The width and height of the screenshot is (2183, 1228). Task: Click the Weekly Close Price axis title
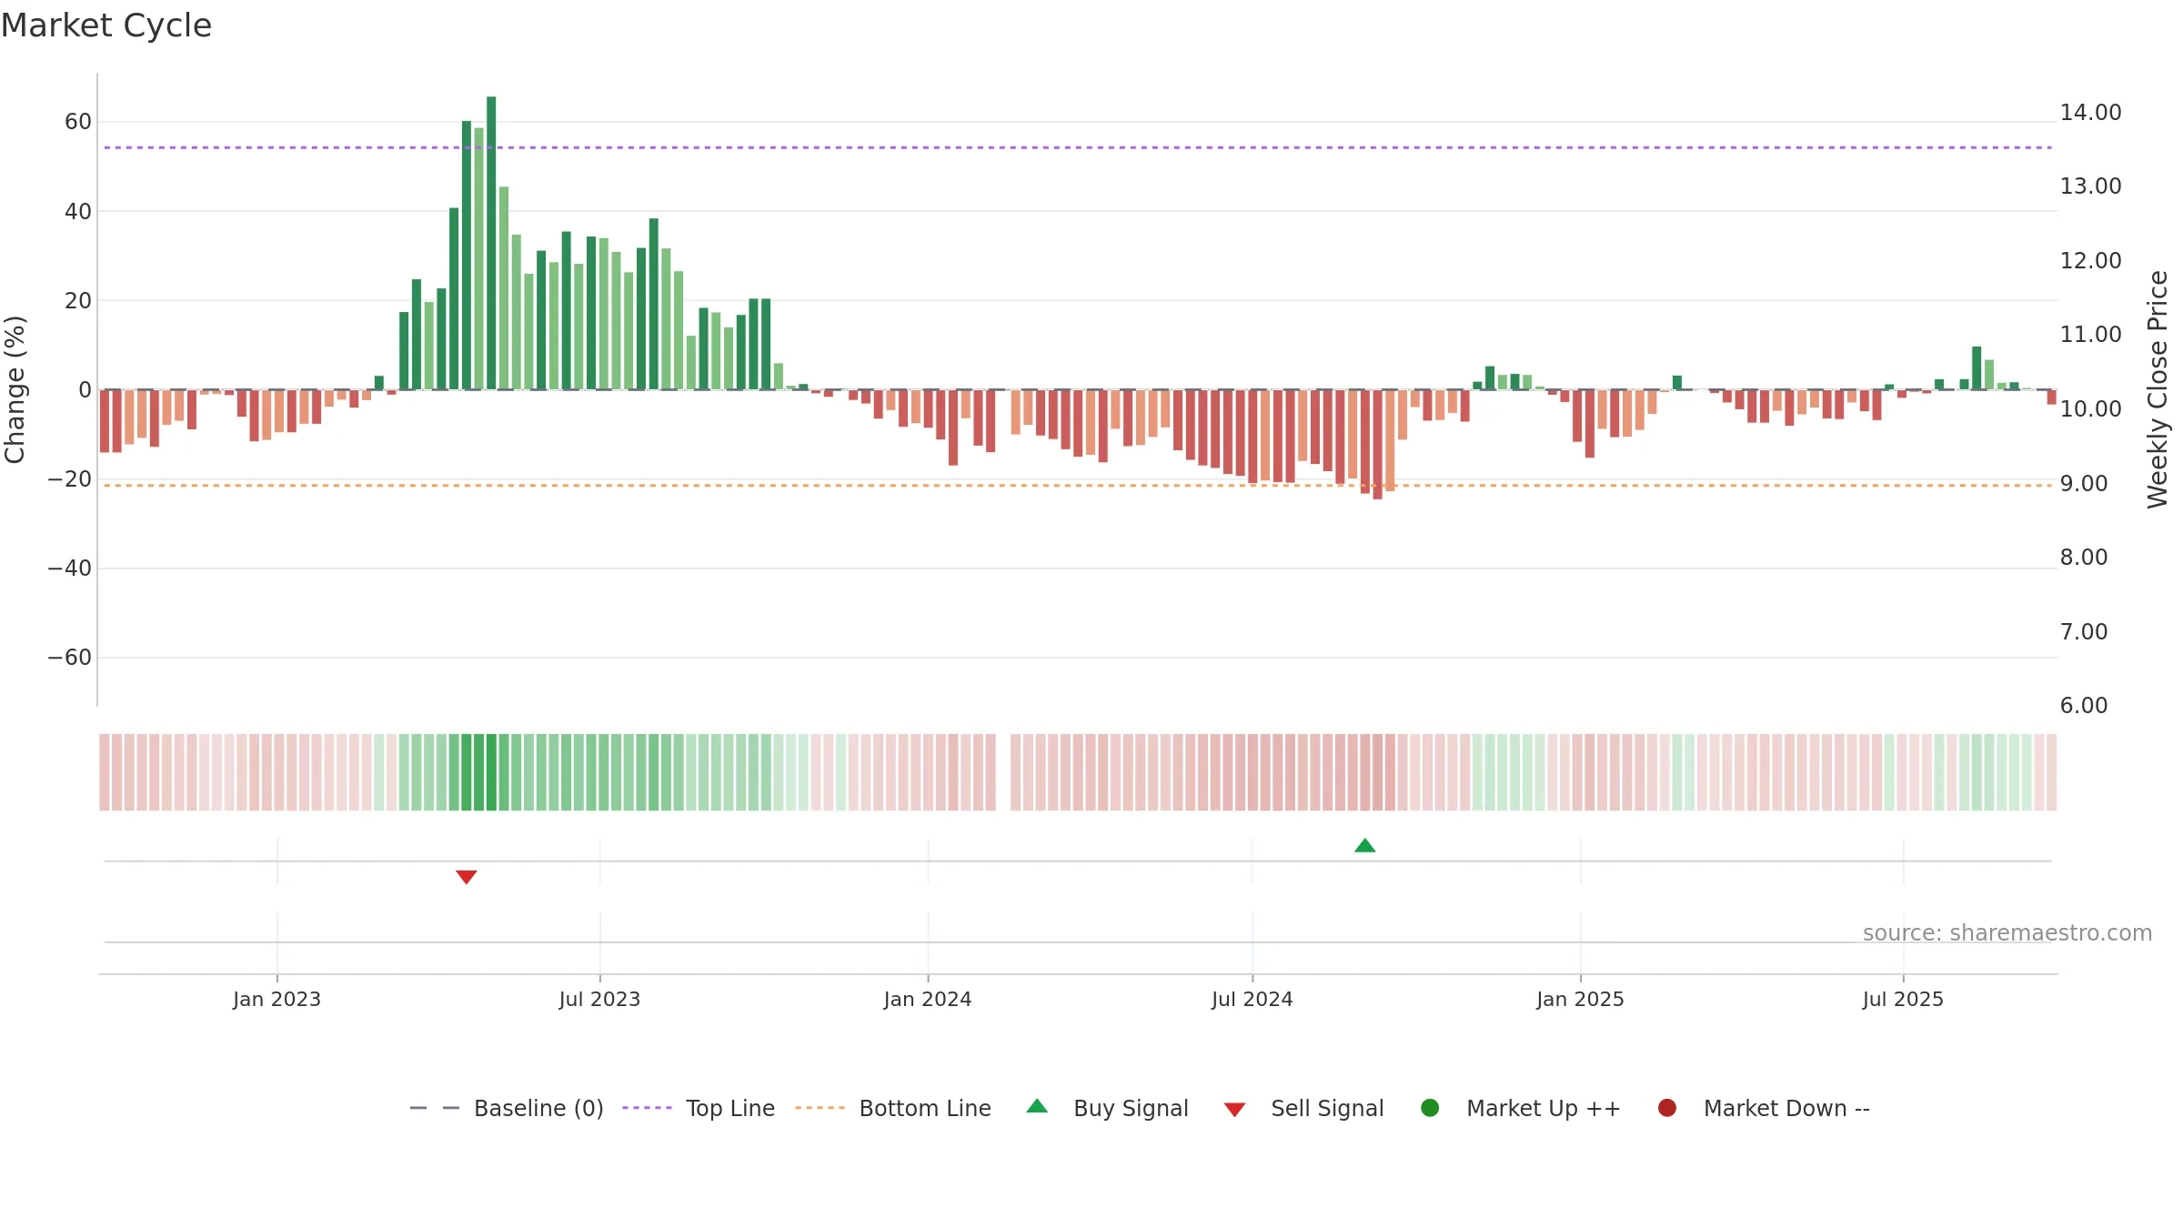[2158, 389]
